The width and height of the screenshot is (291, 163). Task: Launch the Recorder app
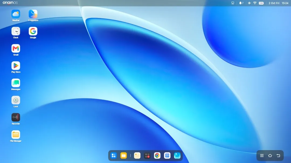click(16, 117)
